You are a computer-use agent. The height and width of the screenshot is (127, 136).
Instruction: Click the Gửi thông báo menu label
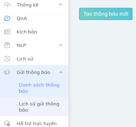(x=33, y=72)
